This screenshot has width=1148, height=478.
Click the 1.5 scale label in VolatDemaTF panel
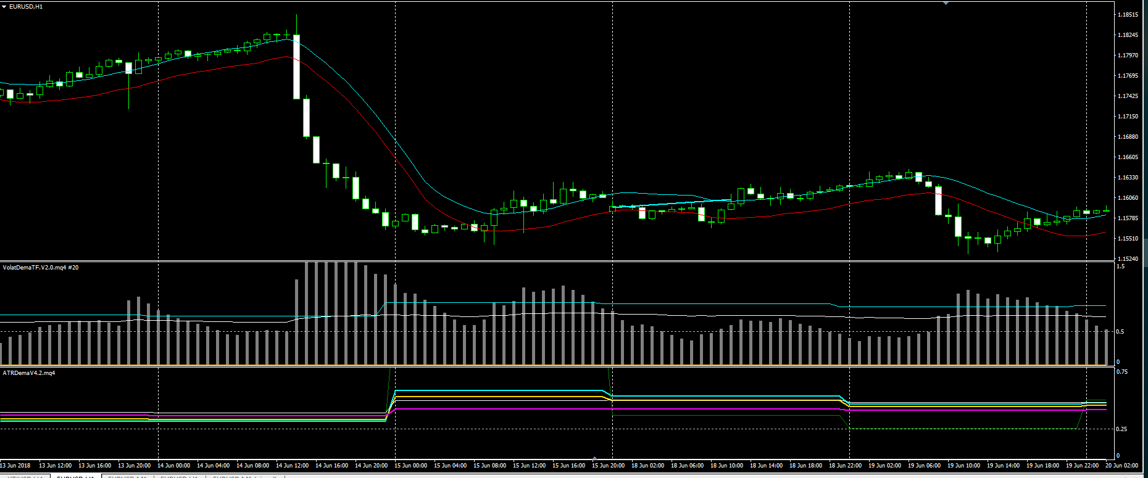(x=1120, y=266)
